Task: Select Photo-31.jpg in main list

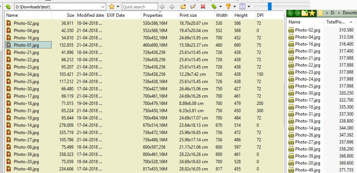Action: click(26, 111)
